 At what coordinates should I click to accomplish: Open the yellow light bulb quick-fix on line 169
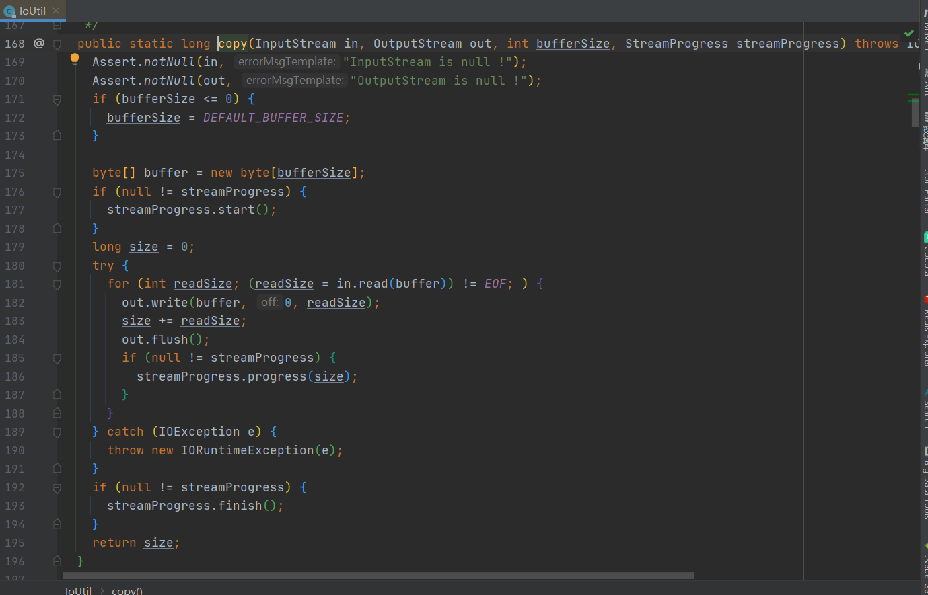[75, 60]
